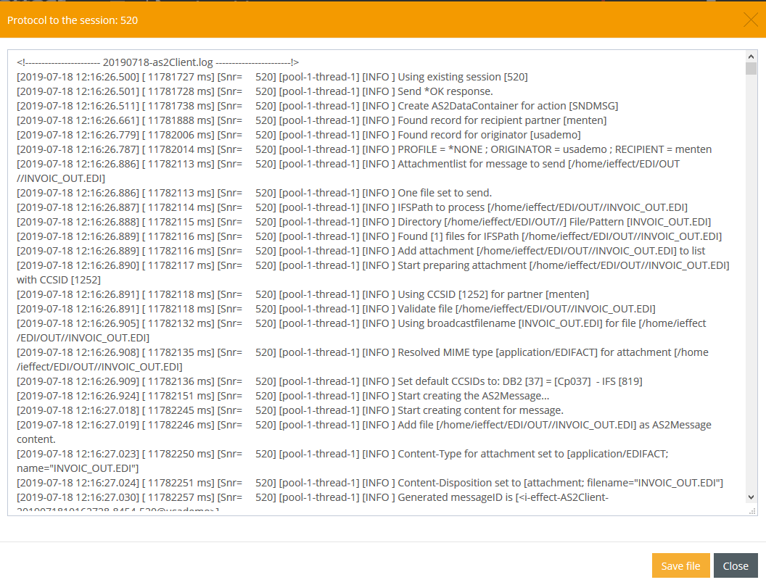Click the log scrollbar up arrow
766x585 pixels.
[751, 57]
